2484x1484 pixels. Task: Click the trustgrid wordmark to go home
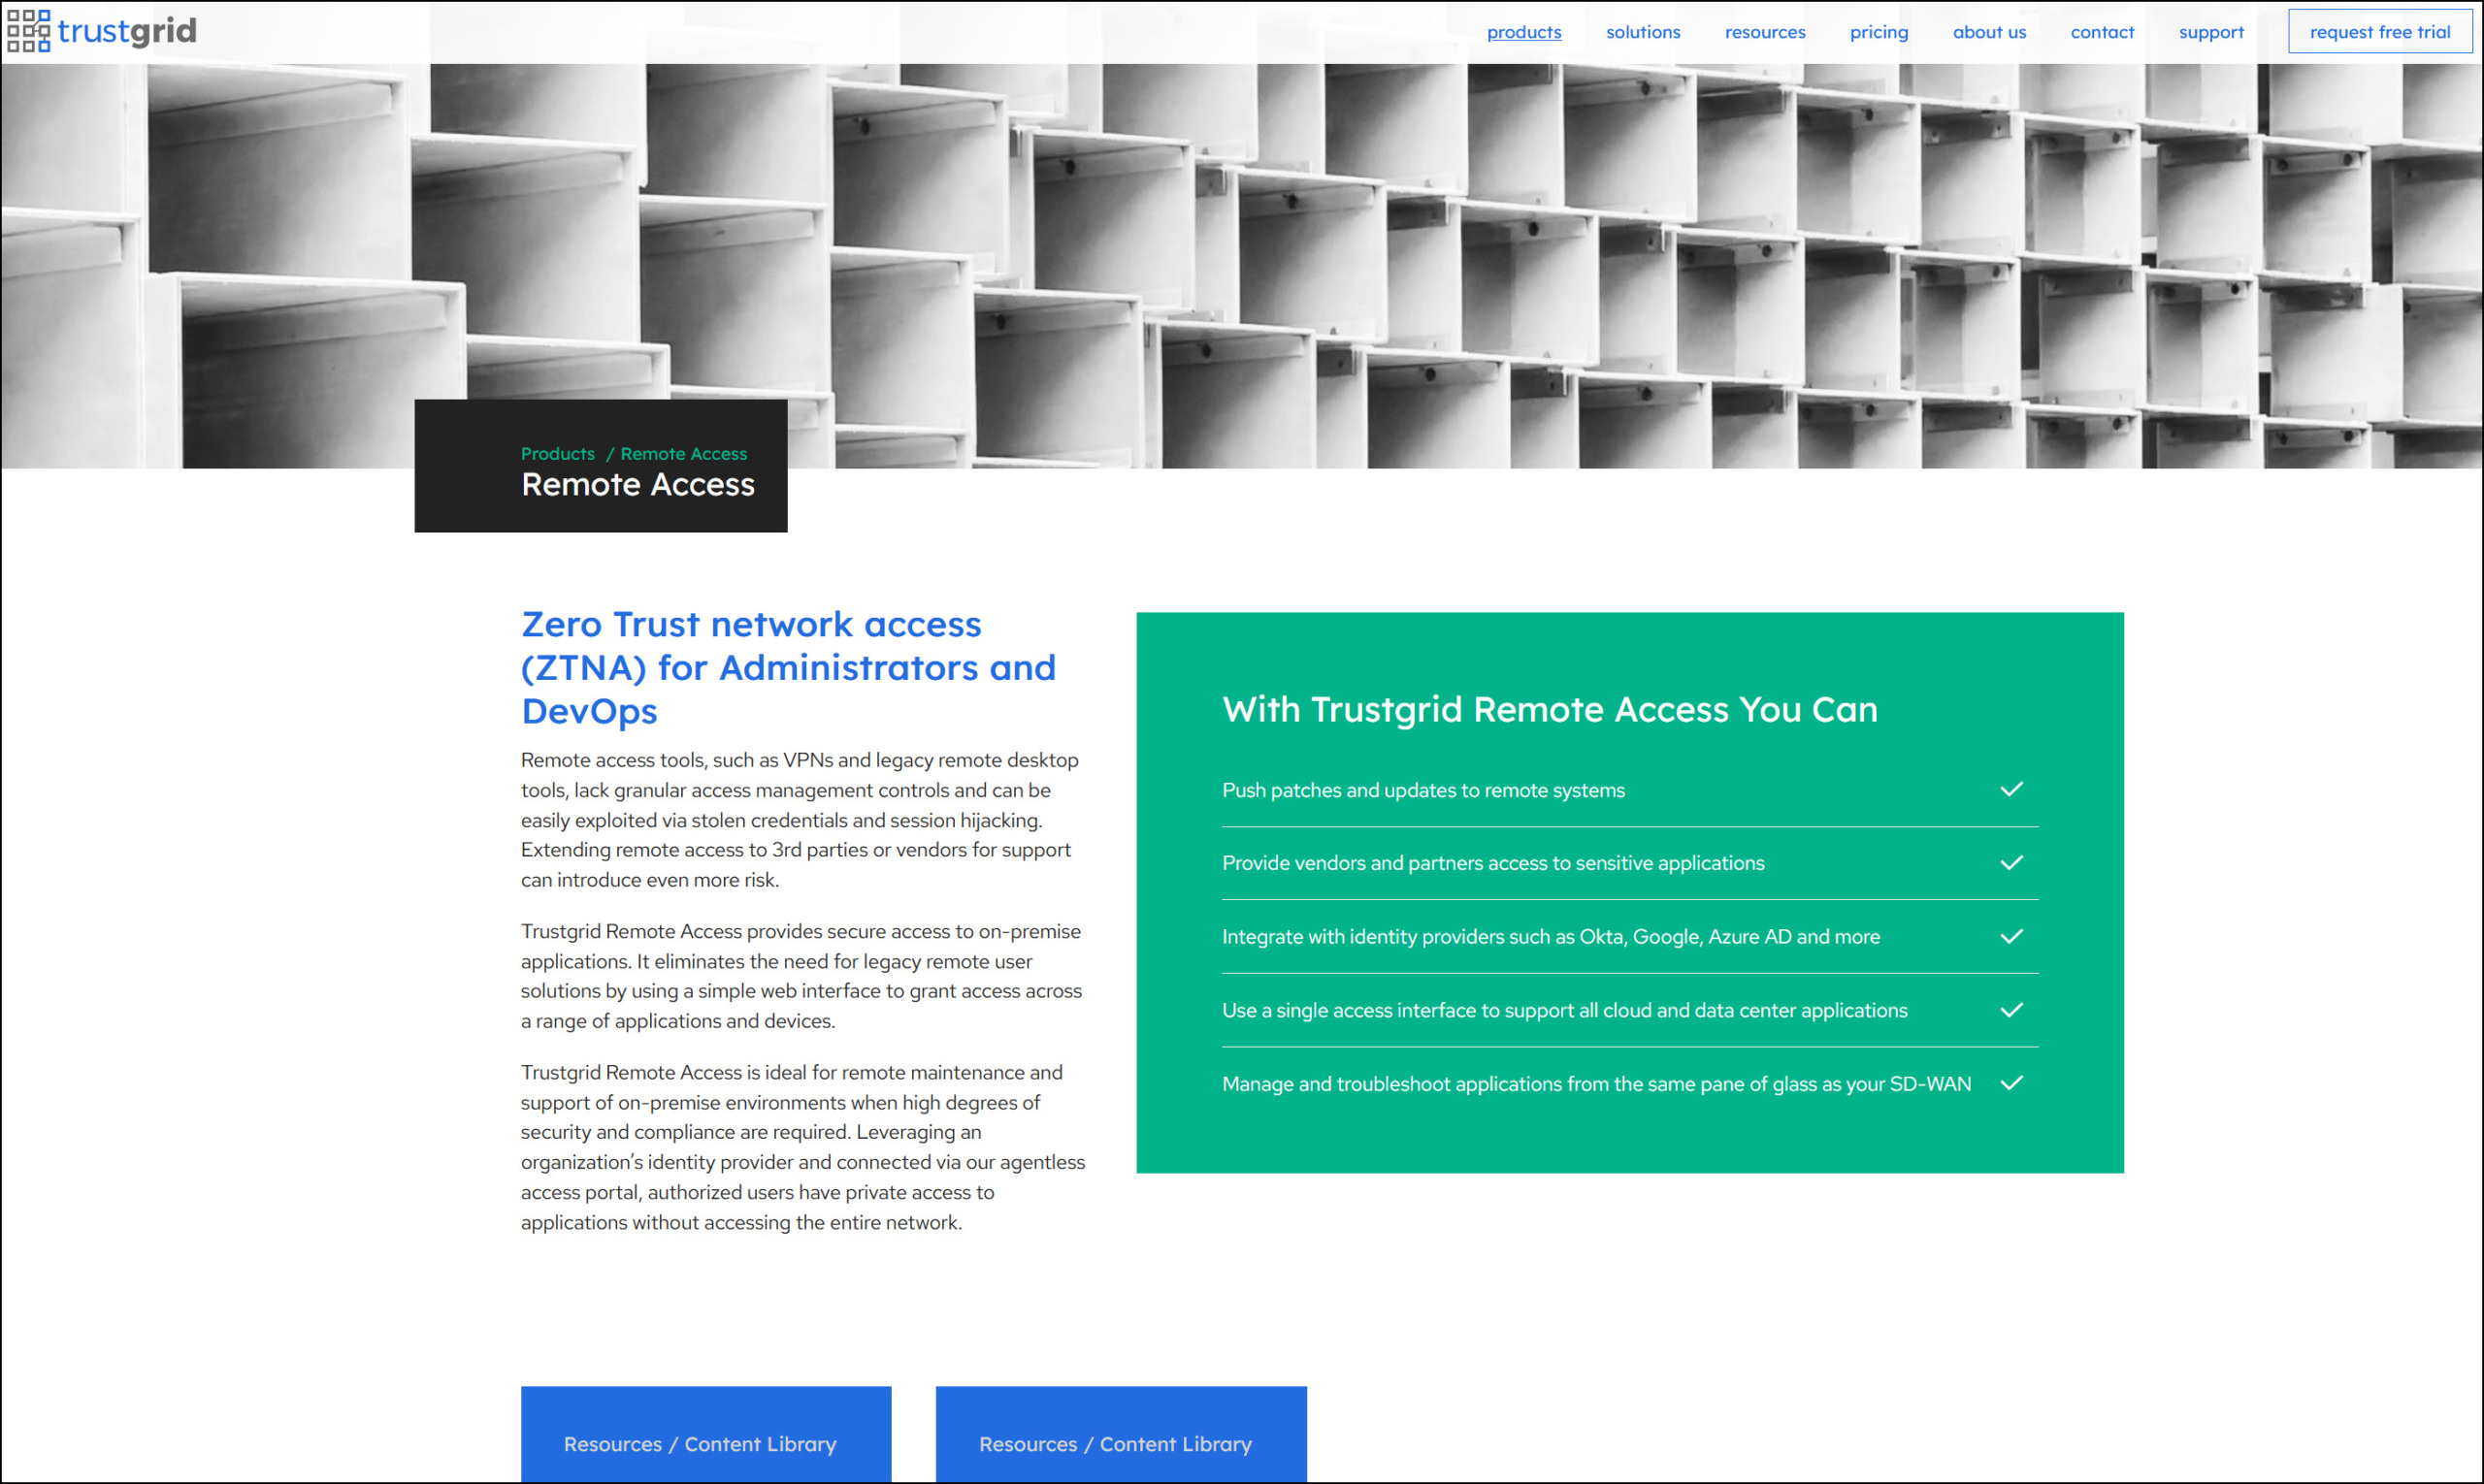coord(126,31)
